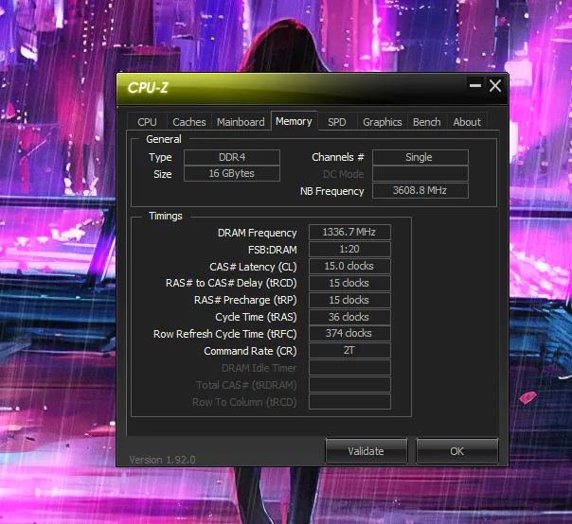Select the Mainboard tab
Viewport: 572px width, 524px height.
[241, 122]
